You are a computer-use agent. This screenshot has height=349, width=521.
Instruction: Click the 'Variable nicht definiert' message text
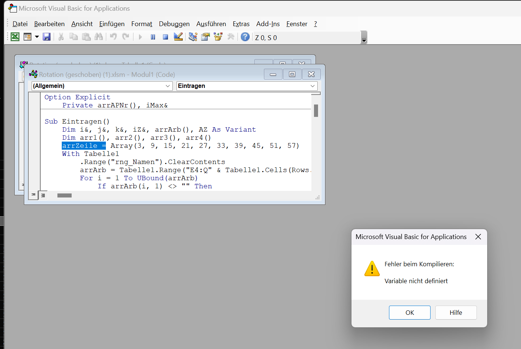point(416,281)
